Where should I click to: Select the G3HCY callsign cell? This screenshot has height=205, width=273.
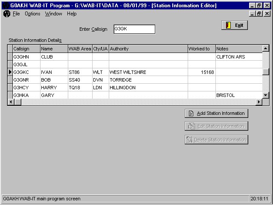coord(26,88)
